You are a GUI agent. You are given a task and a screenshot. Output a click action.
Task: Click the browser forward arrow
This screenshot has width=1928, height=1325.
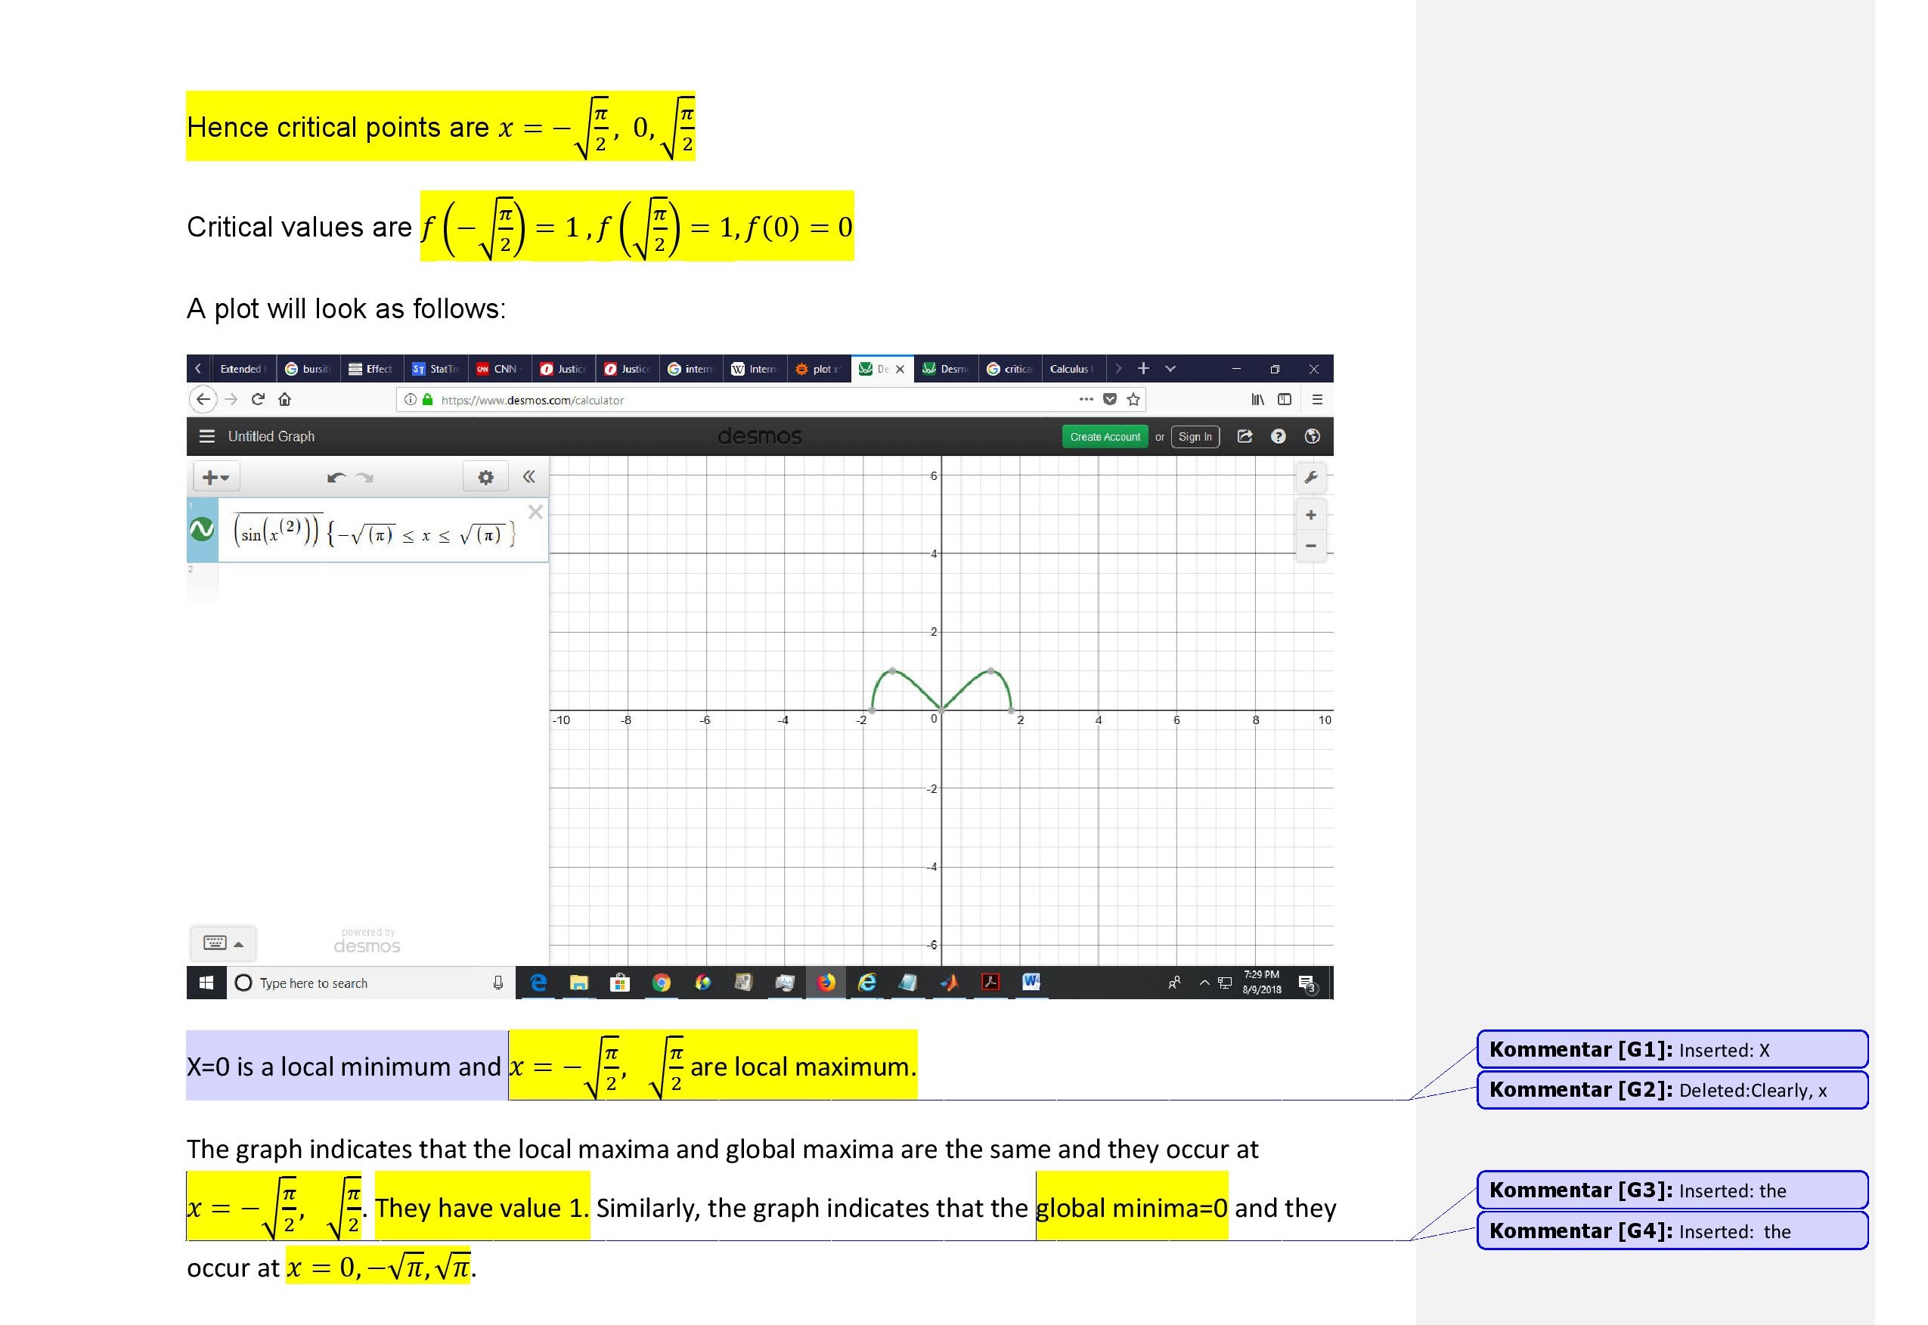point(231,399)
